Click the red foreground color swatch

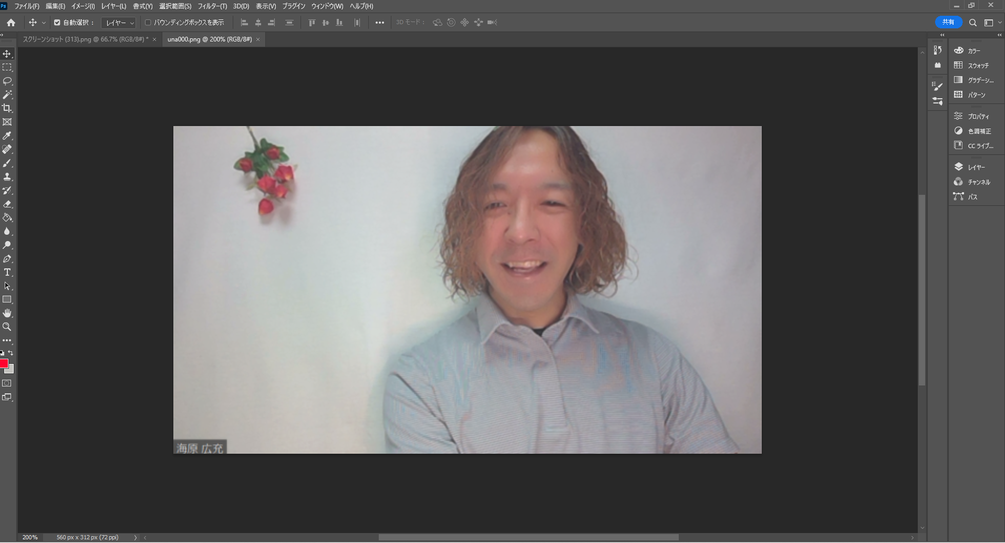(x=4, y=363)
